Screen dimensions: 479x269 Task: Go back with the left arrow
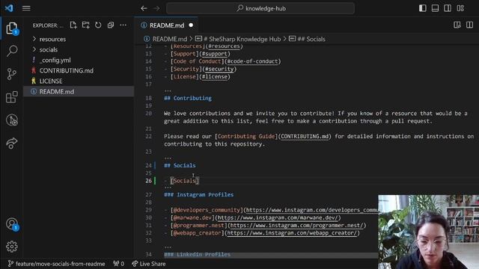tap(144, 8)
